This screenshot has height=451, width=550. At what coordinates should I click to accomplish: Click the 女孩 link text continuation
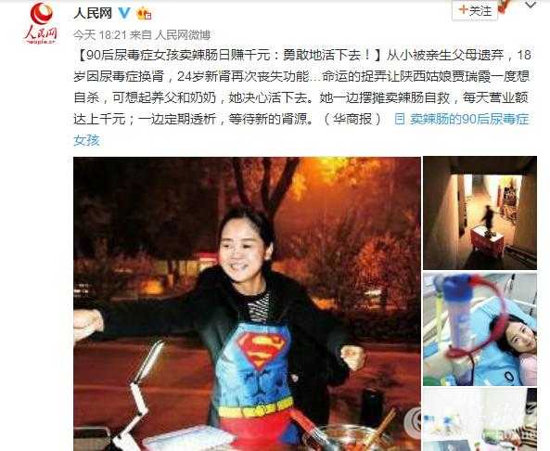click(86, 140)
